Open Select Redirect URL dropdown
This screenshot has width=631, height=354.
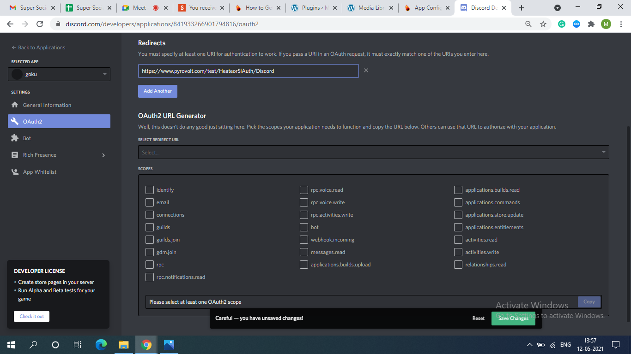(373, 152)
